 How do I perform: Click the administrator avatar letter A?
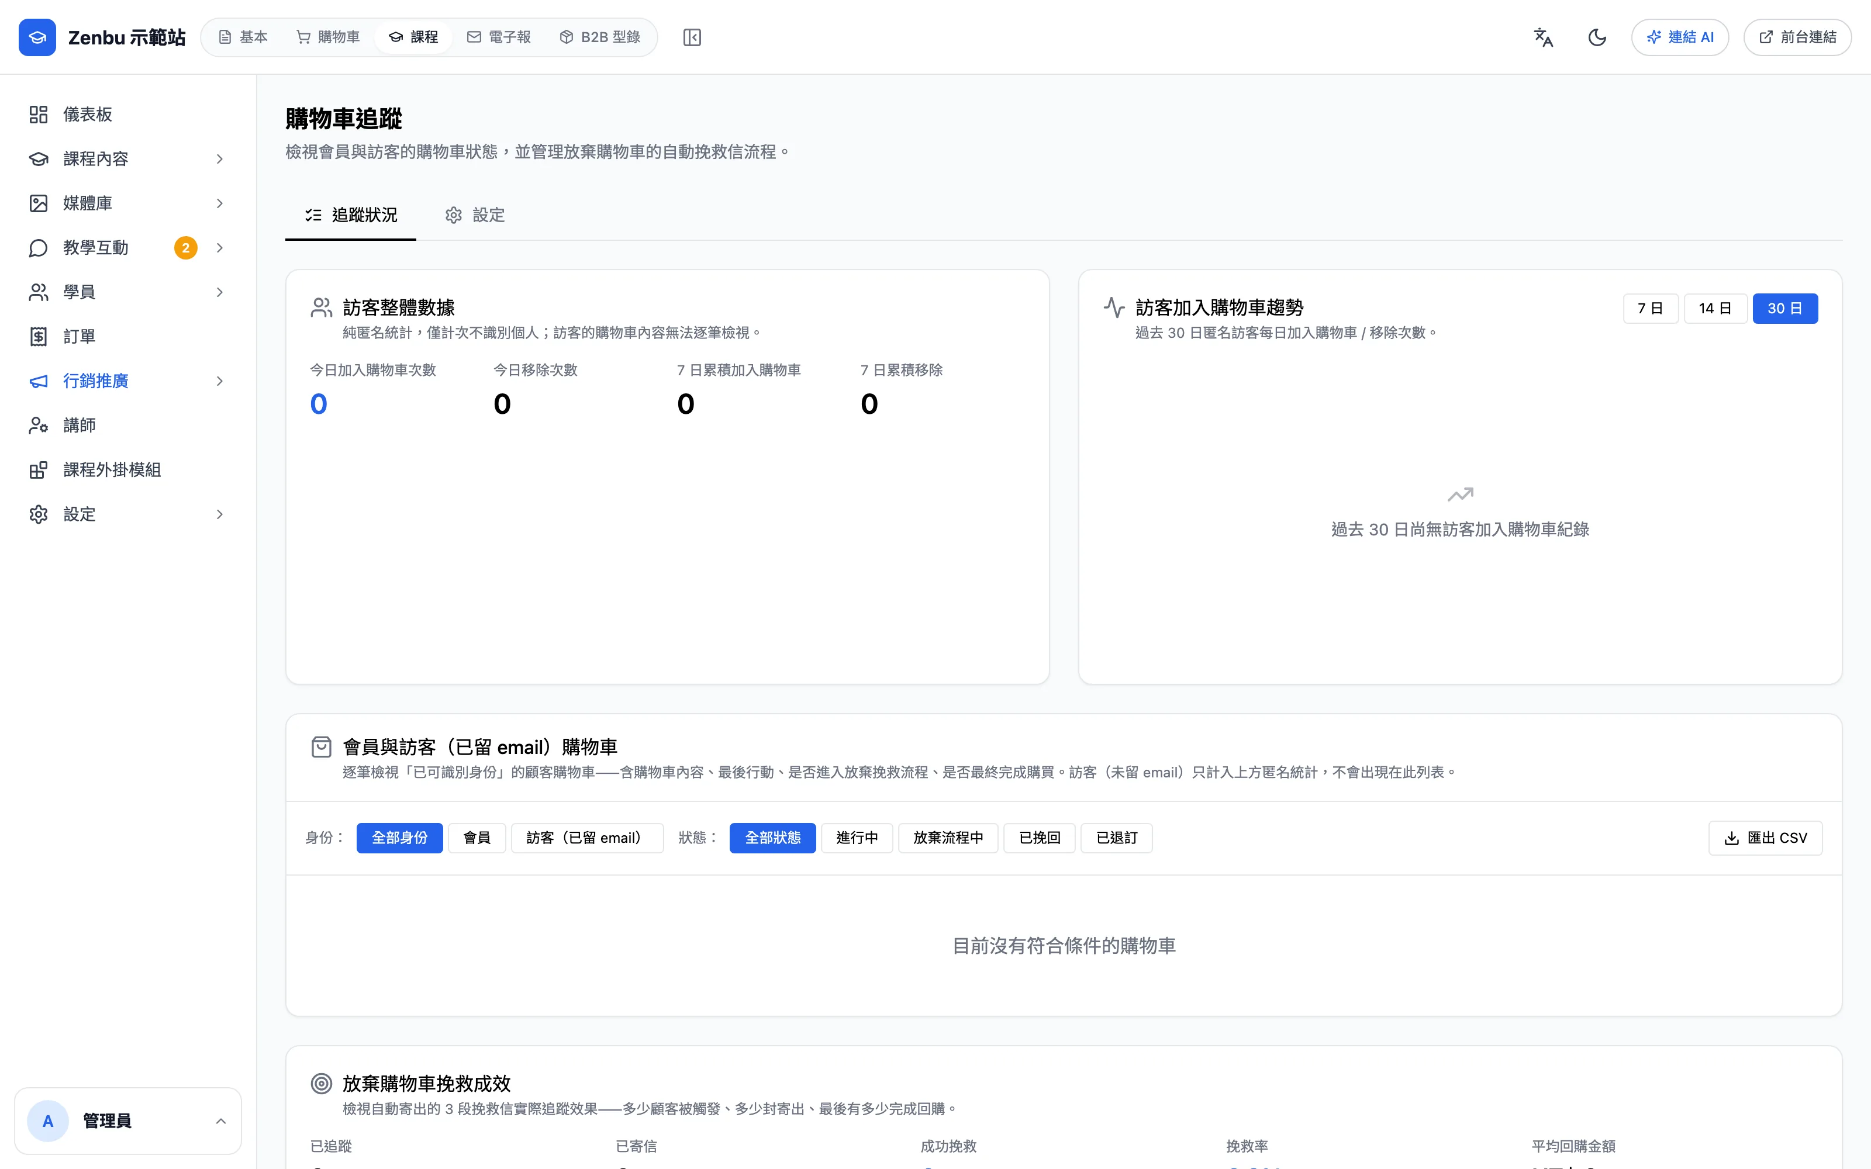point(48,1121)
